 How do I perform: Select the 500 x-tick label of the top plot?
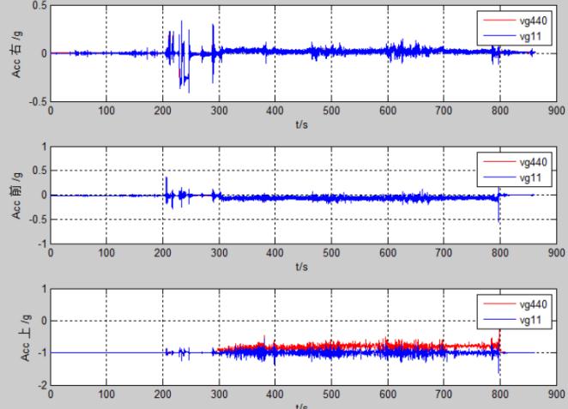(331, 111)
